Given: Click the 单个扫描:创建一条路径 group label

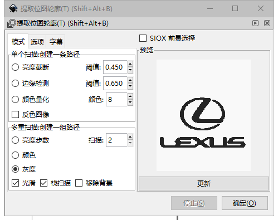Looking at the screenshot, I should point(45,55).
